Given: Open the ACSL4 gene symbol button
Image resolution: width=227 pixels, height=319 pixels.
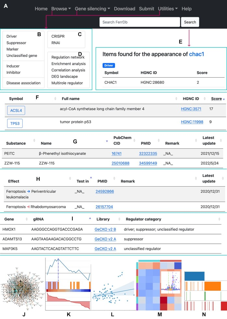Looking at the screenshot, I should pyautogui.click(x=16, y=110).
